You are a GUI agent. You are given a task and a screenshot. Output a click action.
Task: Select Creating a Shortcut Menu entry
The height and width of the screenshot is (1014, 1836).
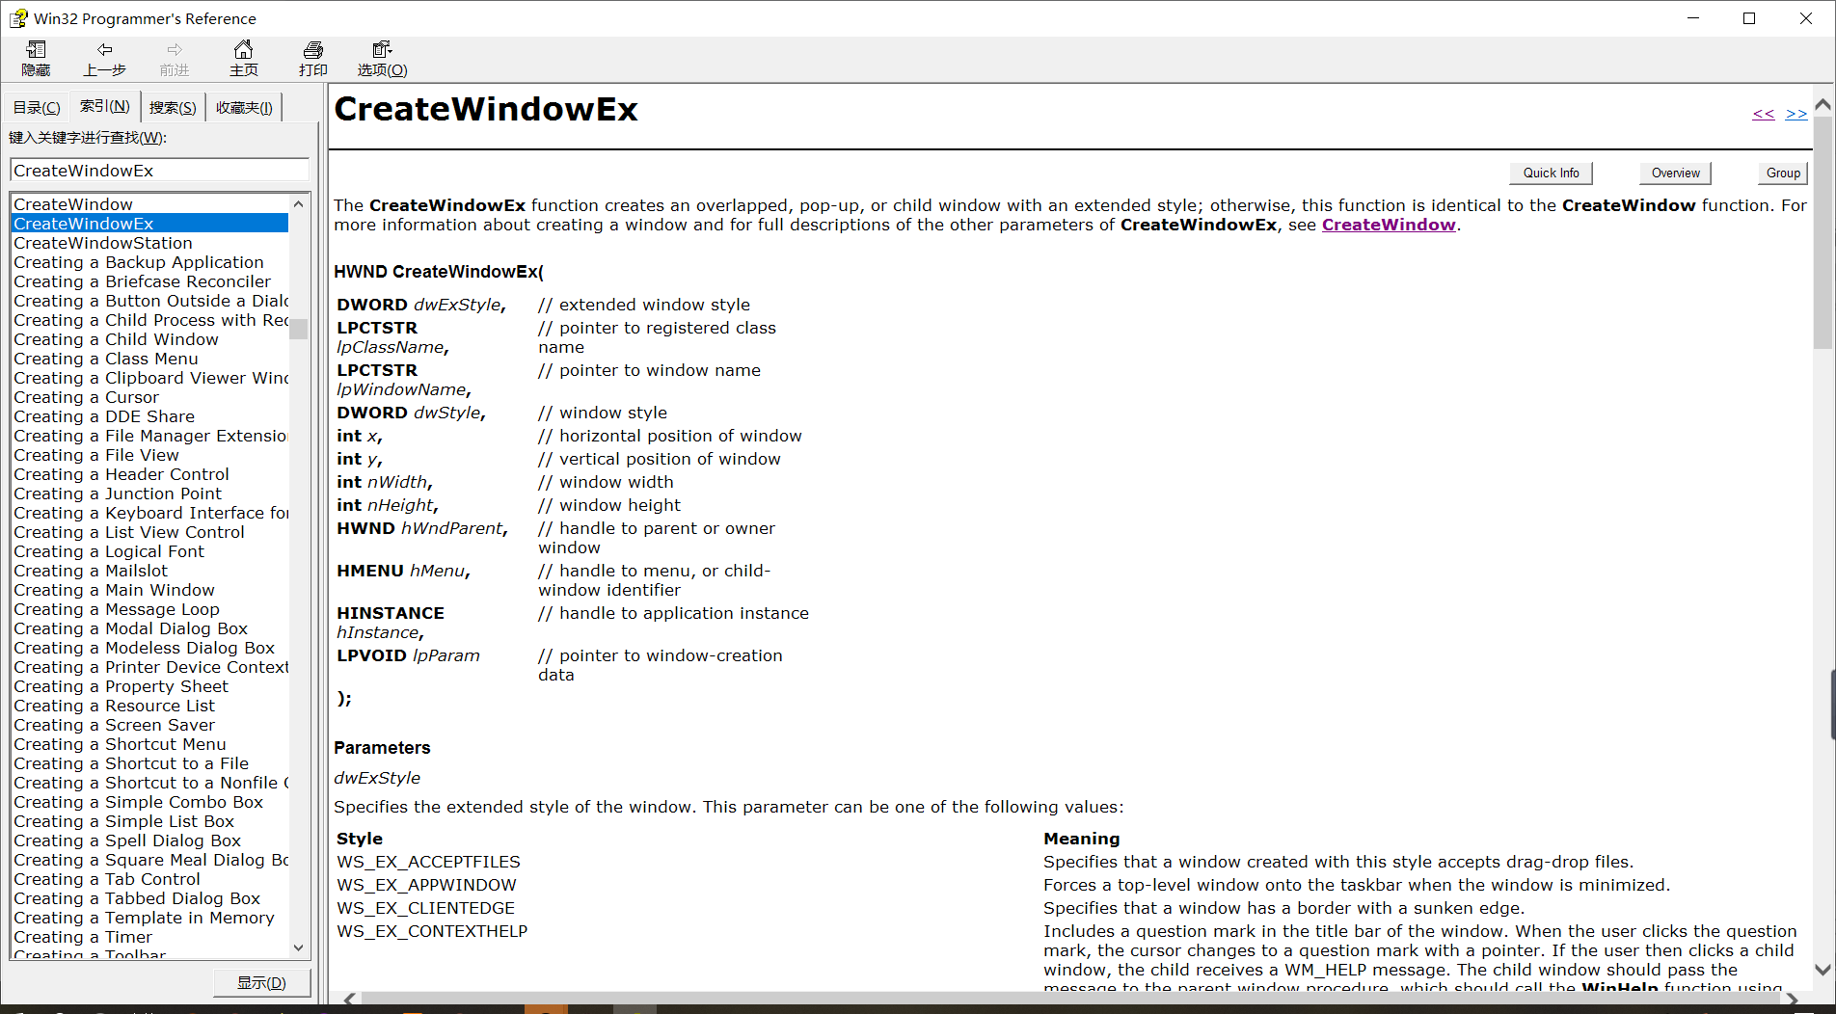[121, 744]
